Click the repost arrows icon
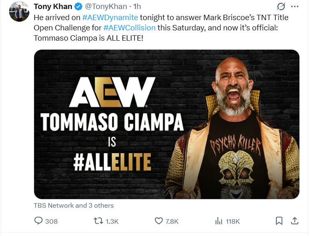The image size is (315, 236). click(x=98, y=221)
